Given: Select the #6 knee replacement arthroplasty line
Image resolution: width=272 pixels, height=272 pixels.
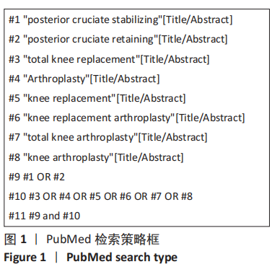Looking at the screenshot, I should pyautogui.click(x=126, y=118).
